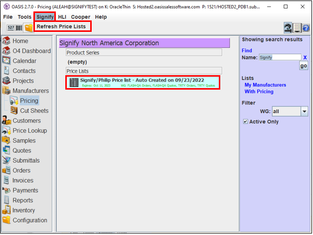Open the Configuration folder icon
Image resolution: width=313 pixels, height=235 pixels.
pyautogui.click(x=7, y=220)
